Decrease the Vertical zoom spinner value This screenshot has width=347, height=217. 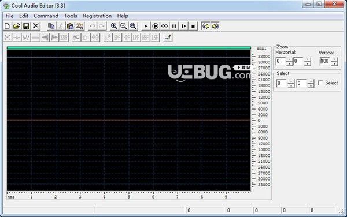tap(334, 63)
